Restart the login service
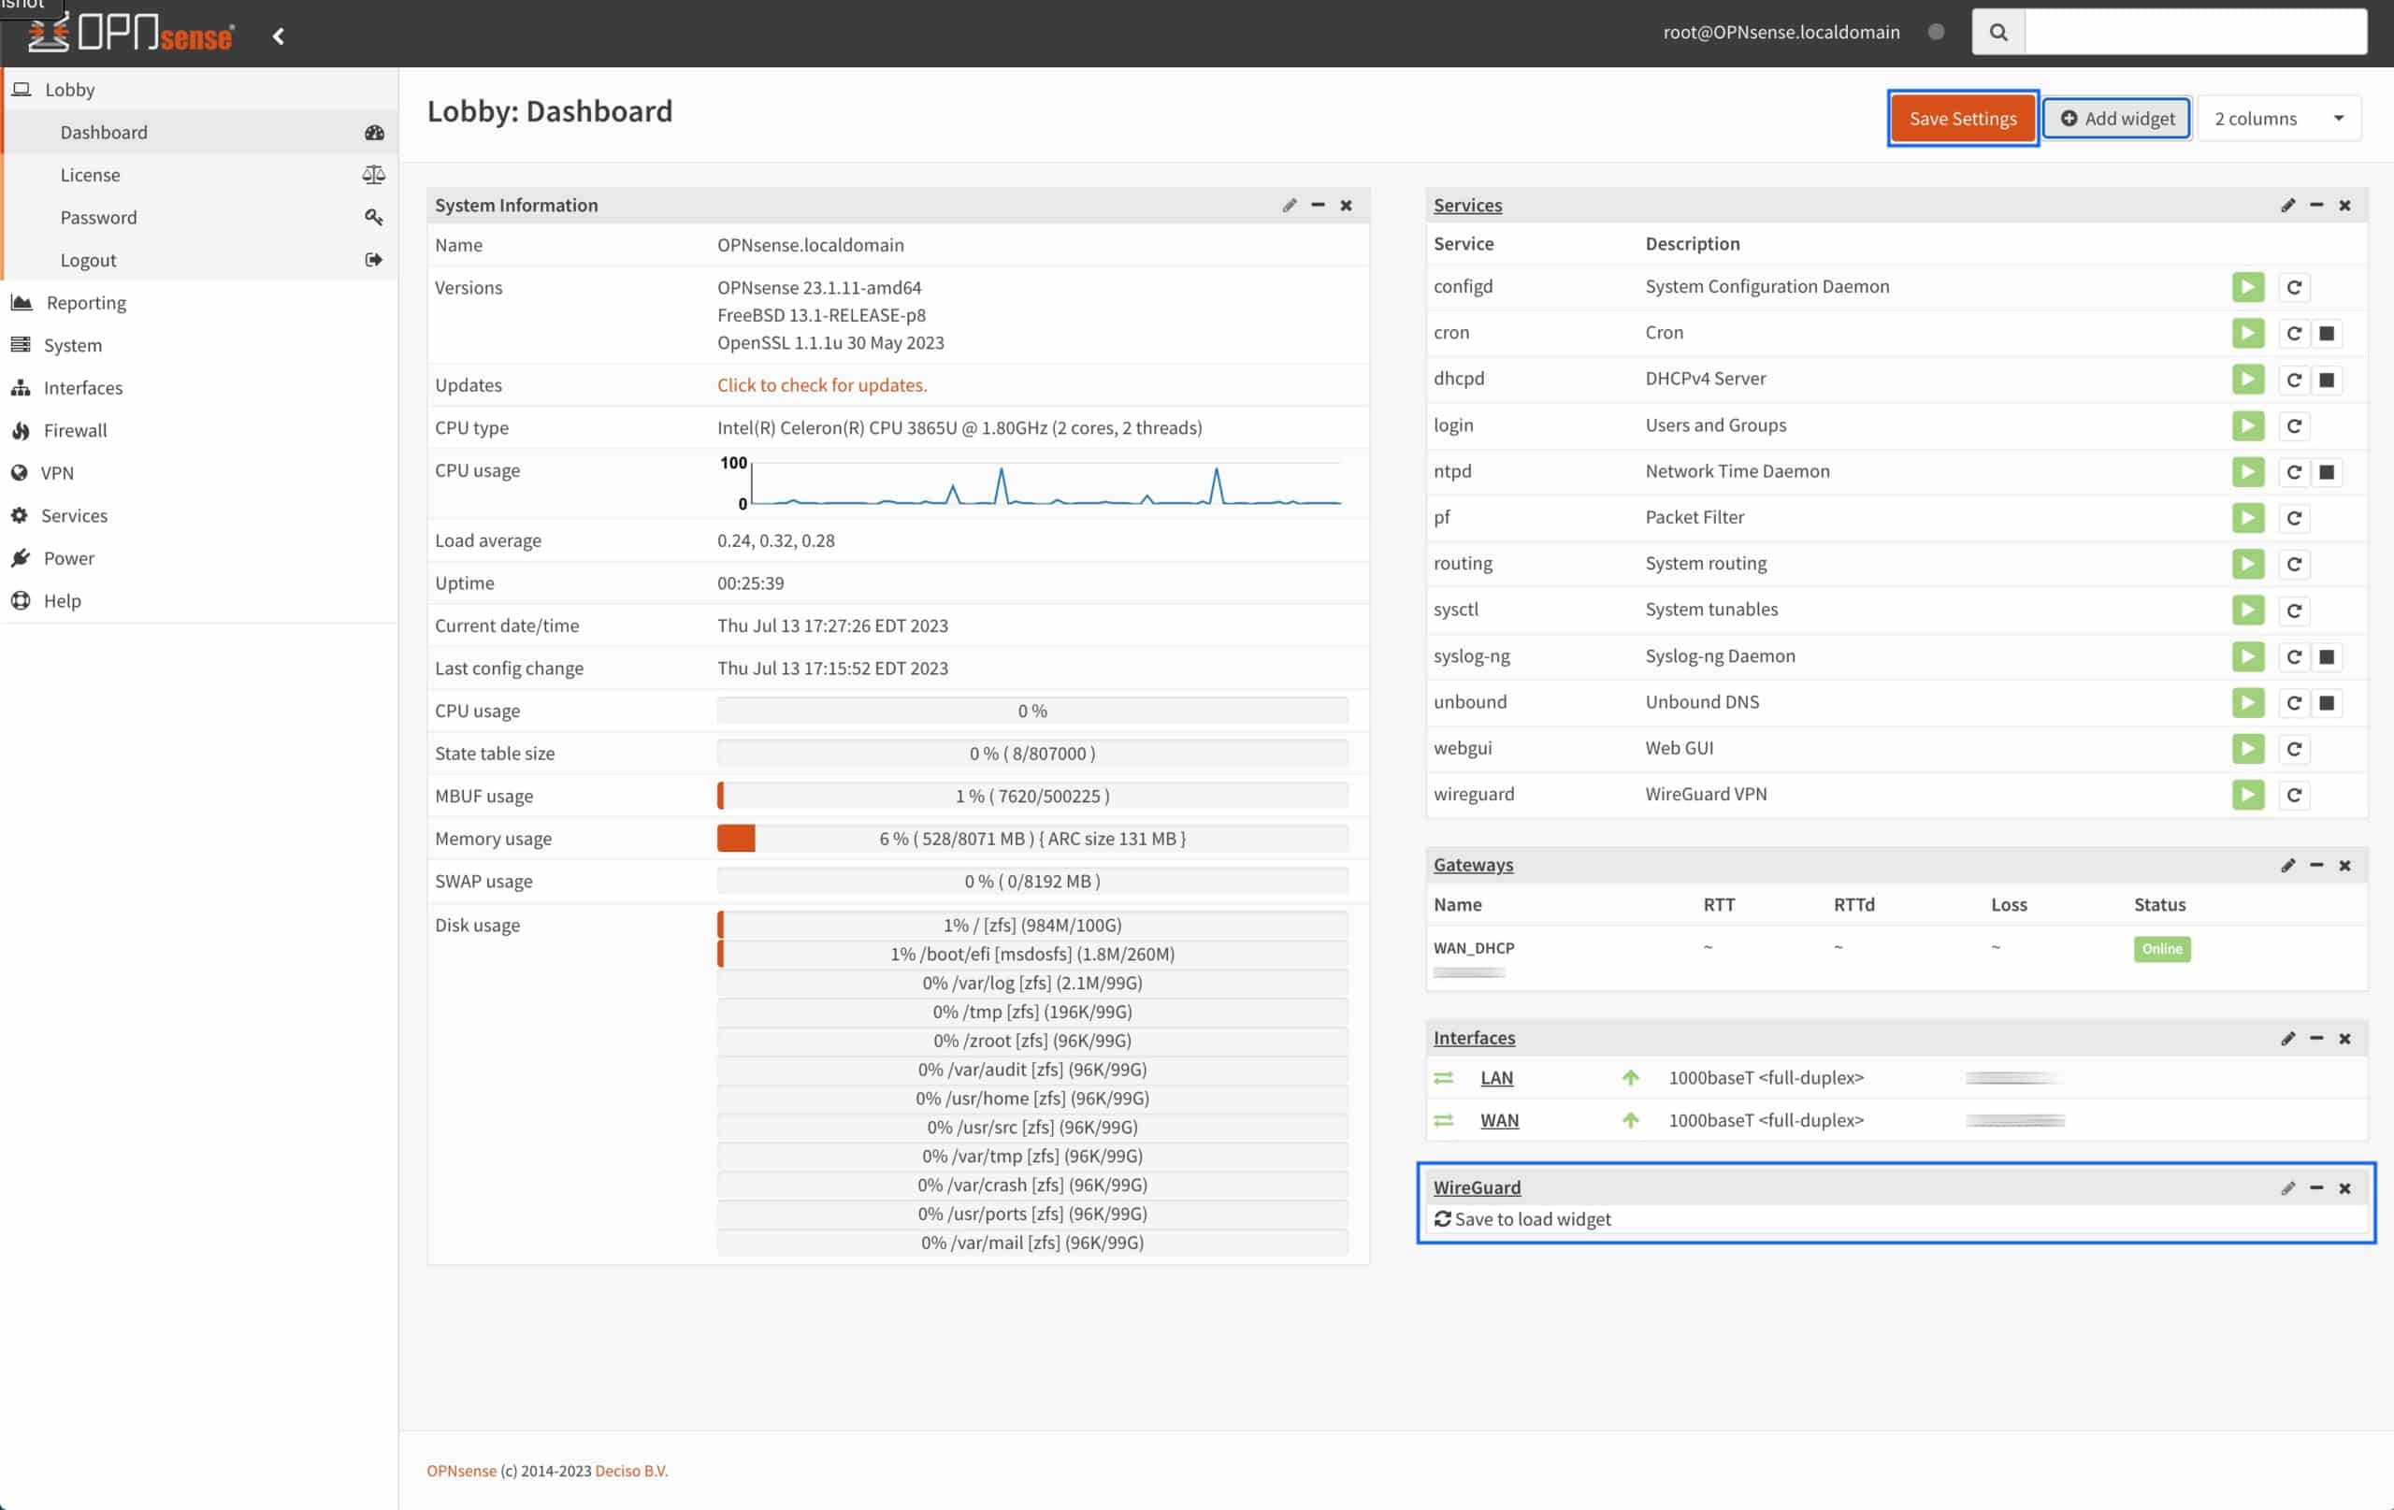The image size is (2394, 1510). (x=2294, y=425)
